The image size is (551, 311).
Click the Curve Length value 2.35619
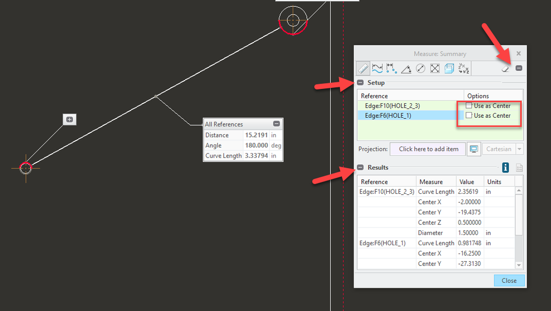[468, 192]
